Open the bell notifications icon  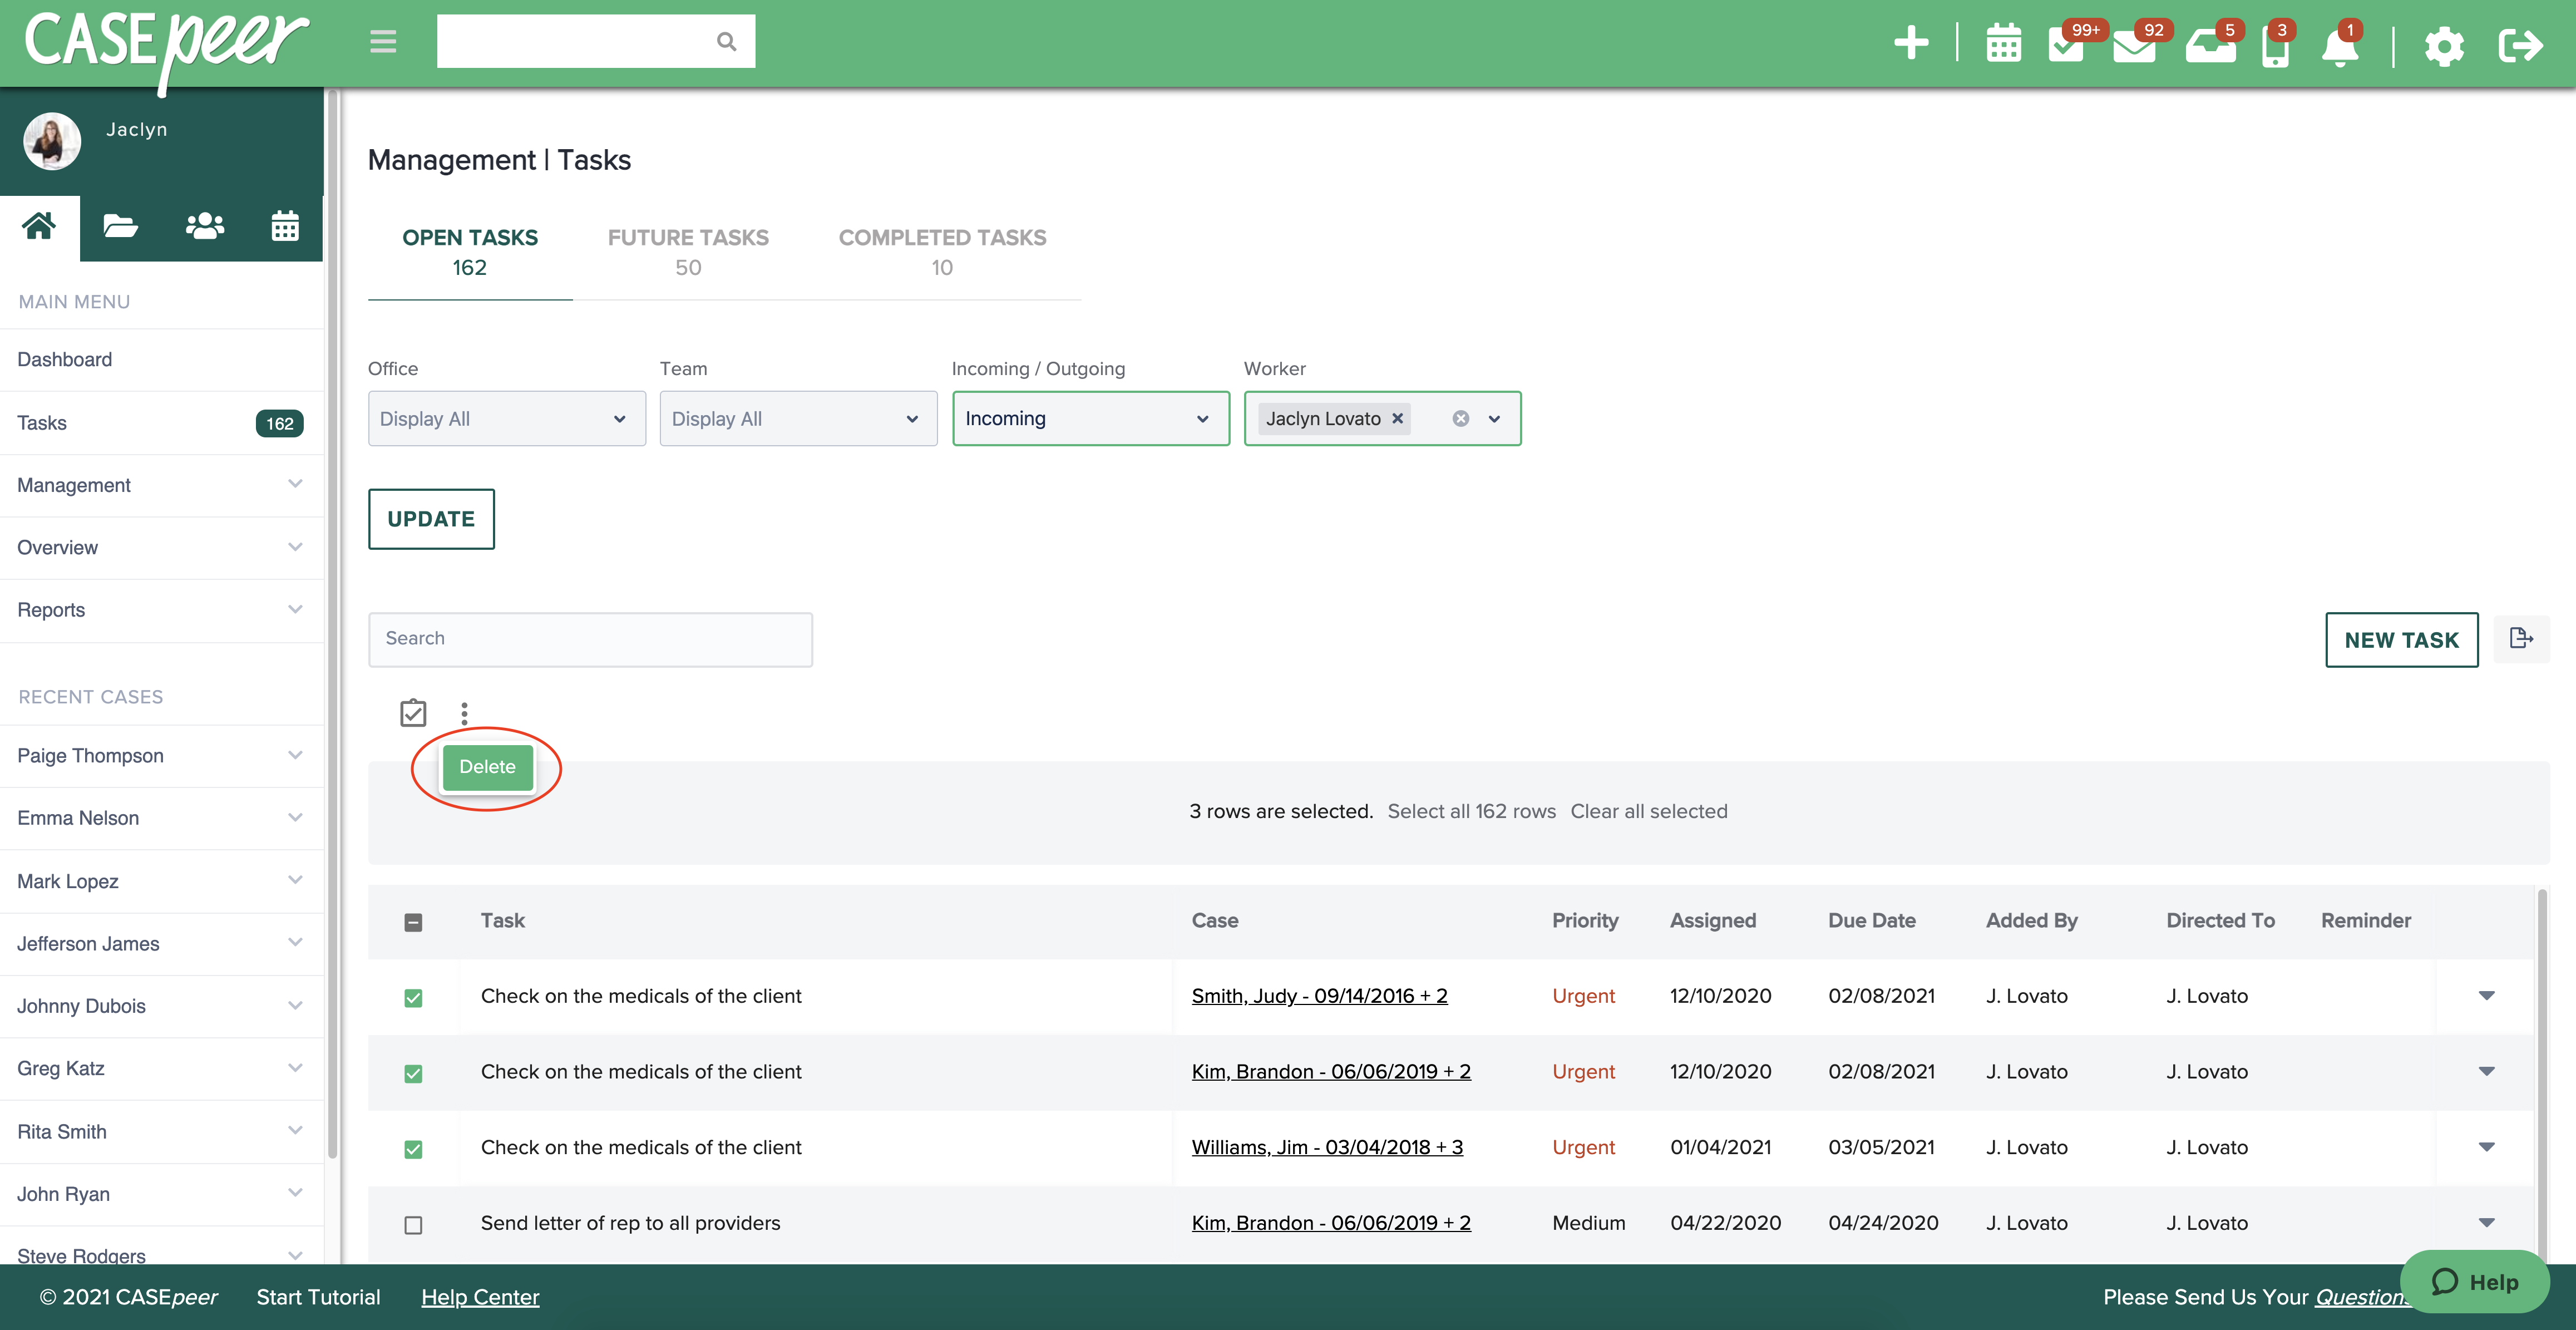pos(2340,47)
